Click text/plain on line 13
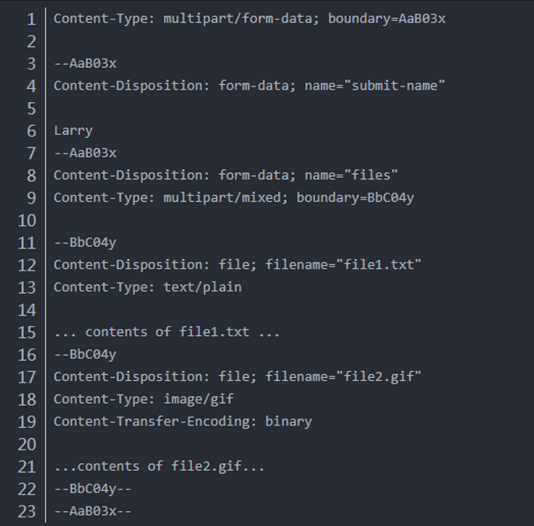The height and width of the screenshot is (526, 534). point(203,287)
